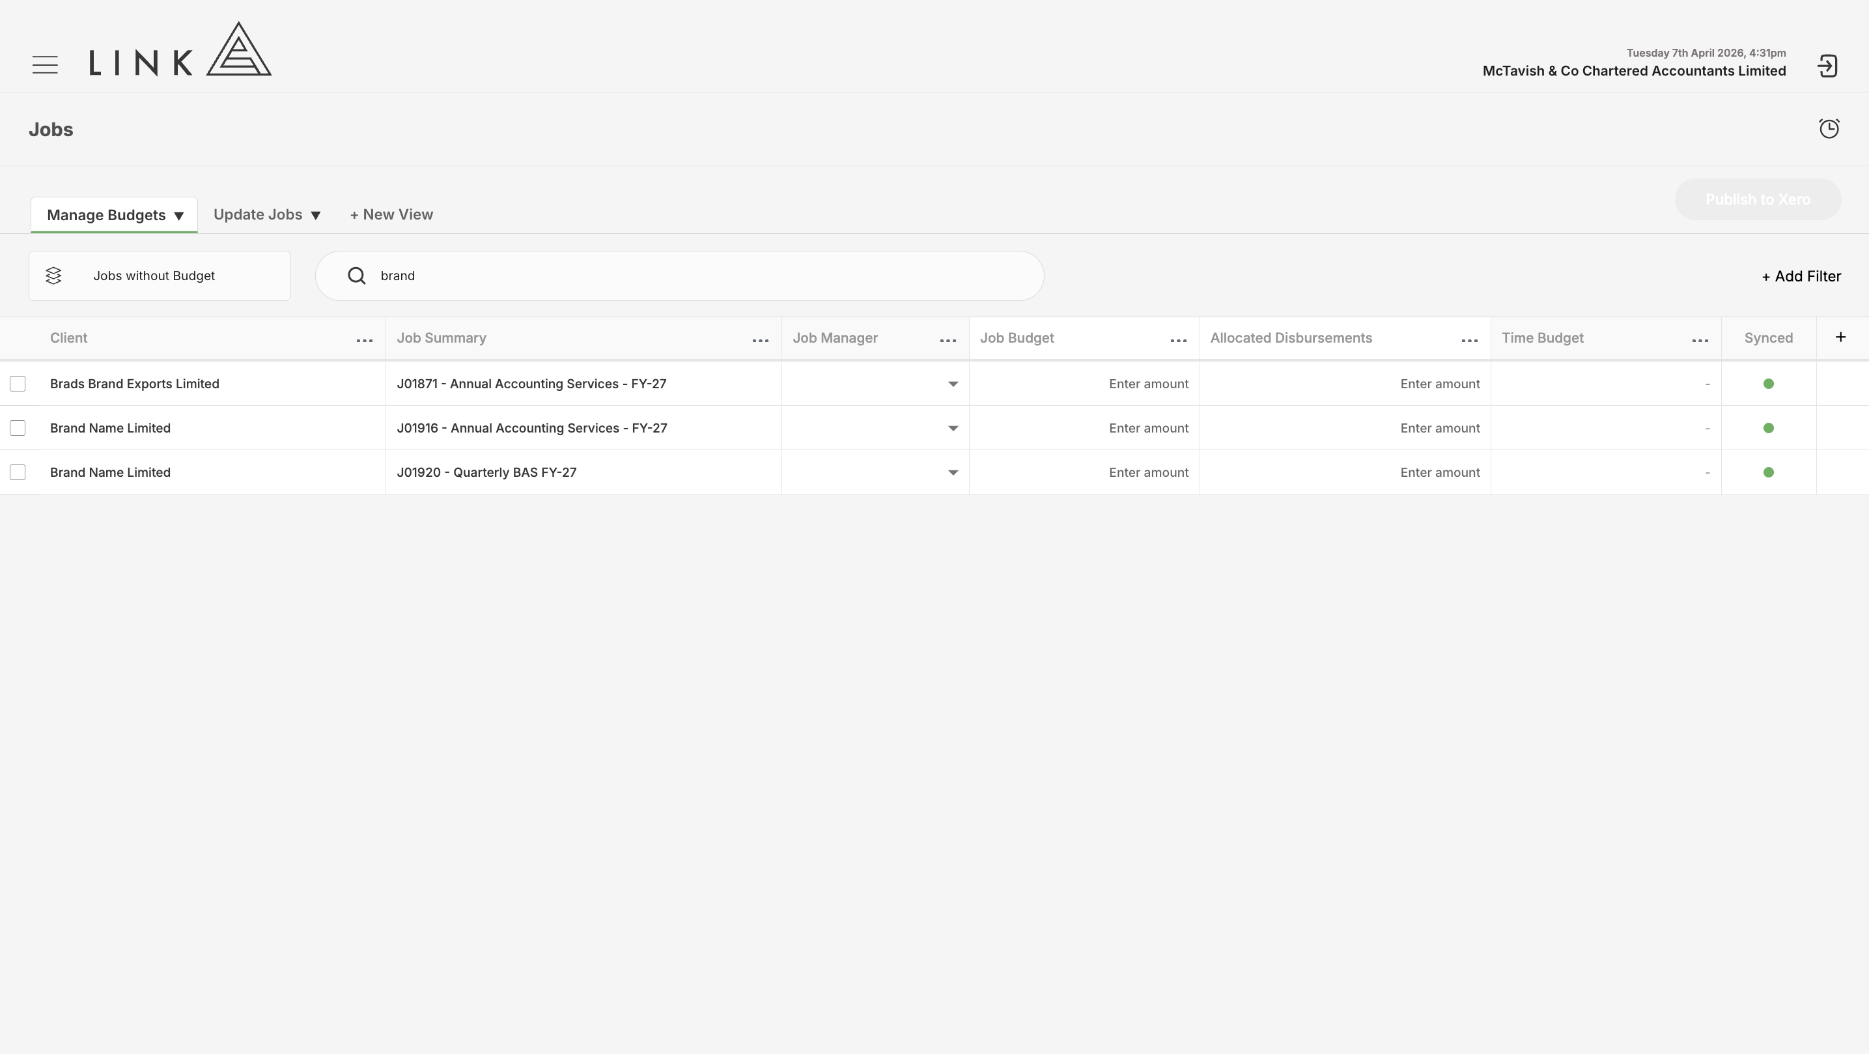Image resolution: width=1869 pixels, height=1054 pixels.
Task: Click Job Budget amount field for J01920
Action: (1084, 472)
